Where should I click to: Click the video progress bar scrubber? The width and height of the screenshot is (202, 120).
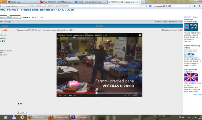pyautogui.click(x=96, y=93)
